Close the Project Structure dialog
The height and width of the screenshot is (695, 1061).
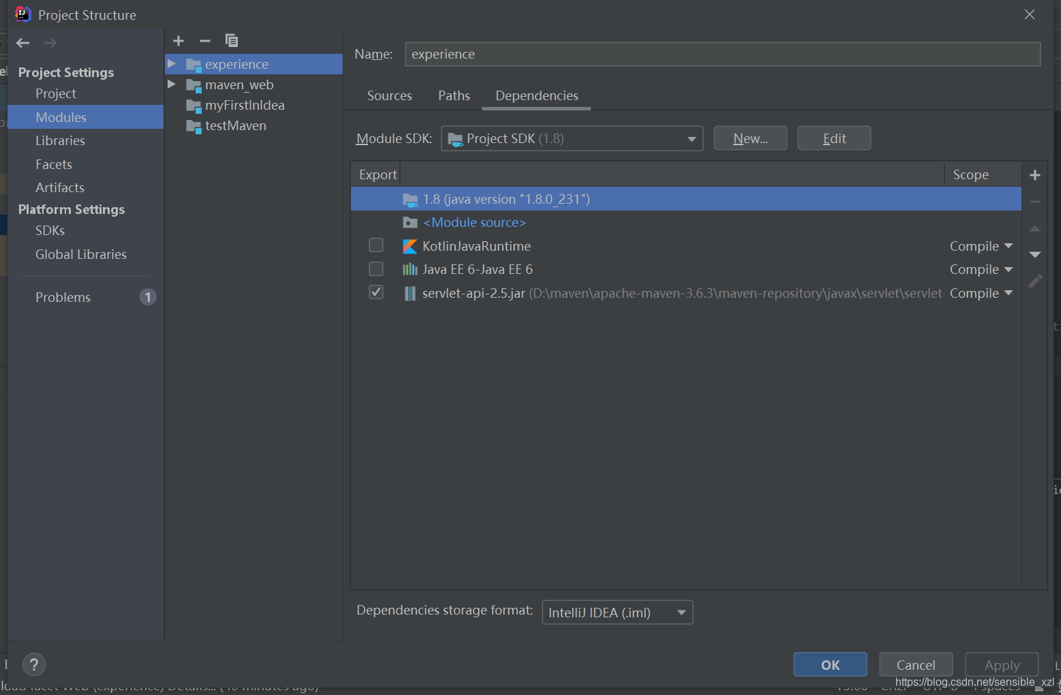click(1030, 14)
